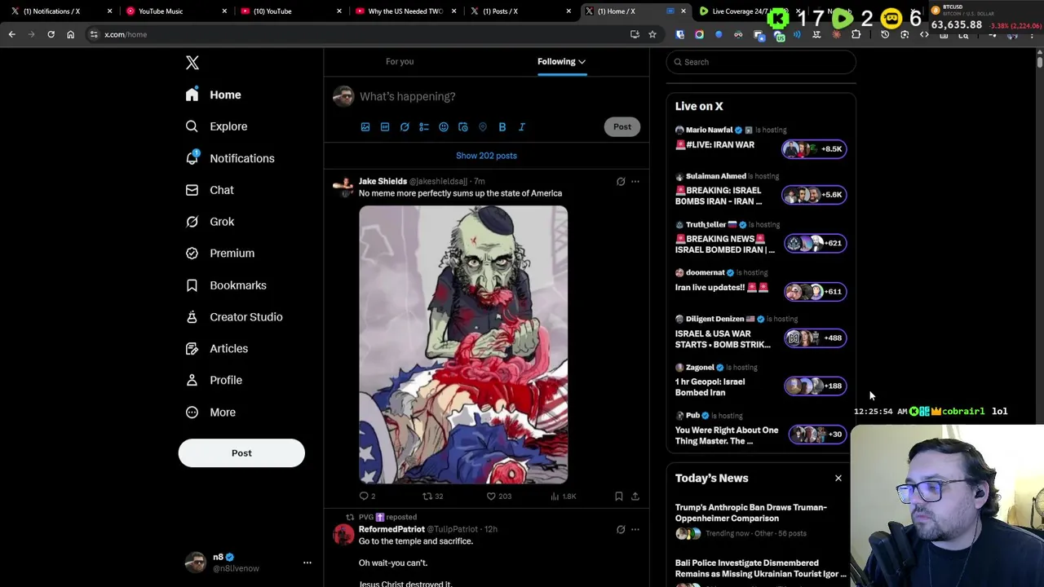1044x587 pixels.
Task: Bookmark the Jake Shields post
Action: tap(619, 496)
